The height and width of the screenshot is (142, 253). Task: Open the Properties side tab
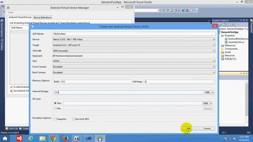click(251, 26)
